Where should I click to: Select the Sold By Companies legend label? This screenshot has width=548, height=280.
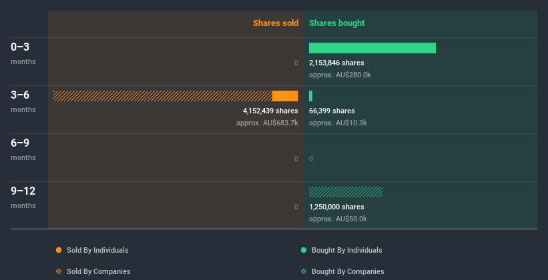pos(99,271)
